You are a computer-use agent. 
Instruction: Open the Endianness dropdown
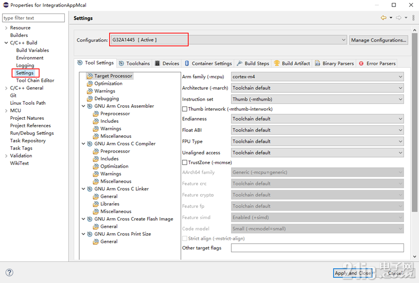(317, 119)
